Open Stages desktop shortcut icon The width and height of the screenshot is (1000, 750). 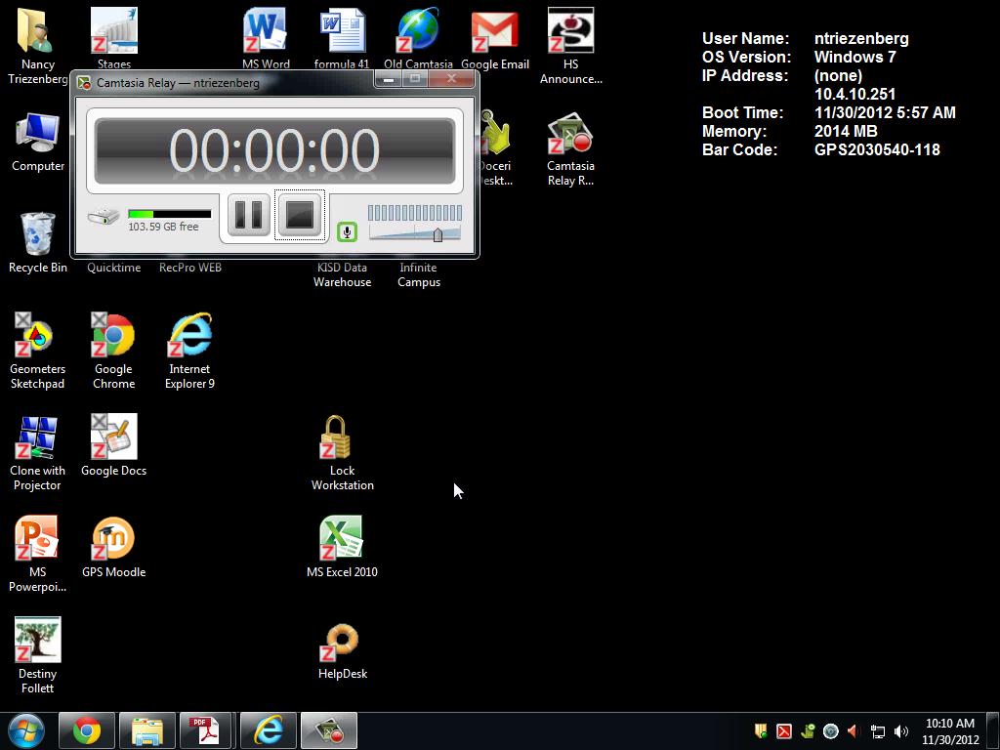[114, 38]
